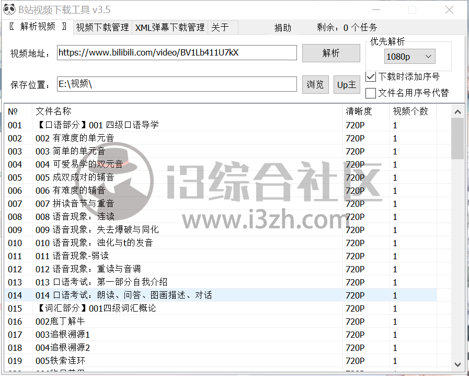
Task: Click the 文件名称 column header
Action: 187,112
